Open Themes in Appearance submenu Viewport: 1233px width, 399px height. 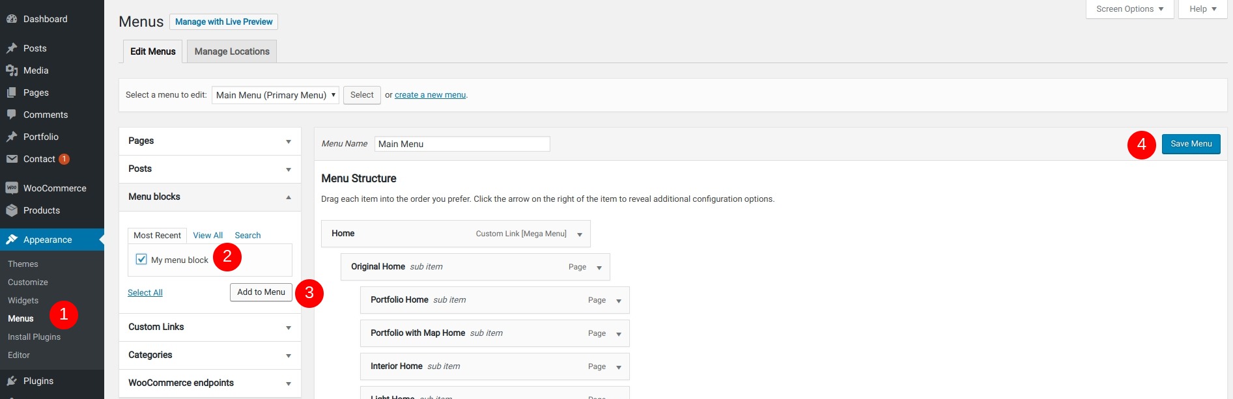click(x=23, y=264)
